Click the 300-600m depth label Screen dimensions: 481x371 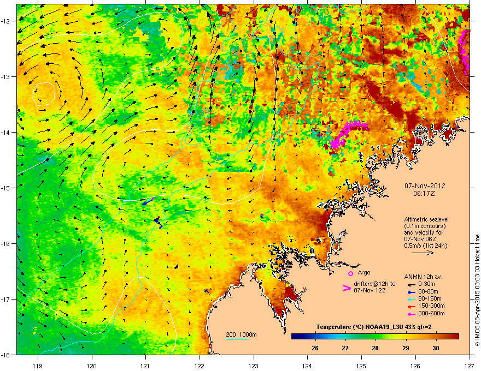(431, 313)
